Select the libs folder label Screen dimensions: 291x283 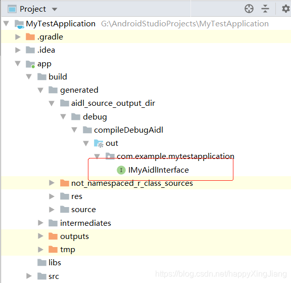pos(55,263)
